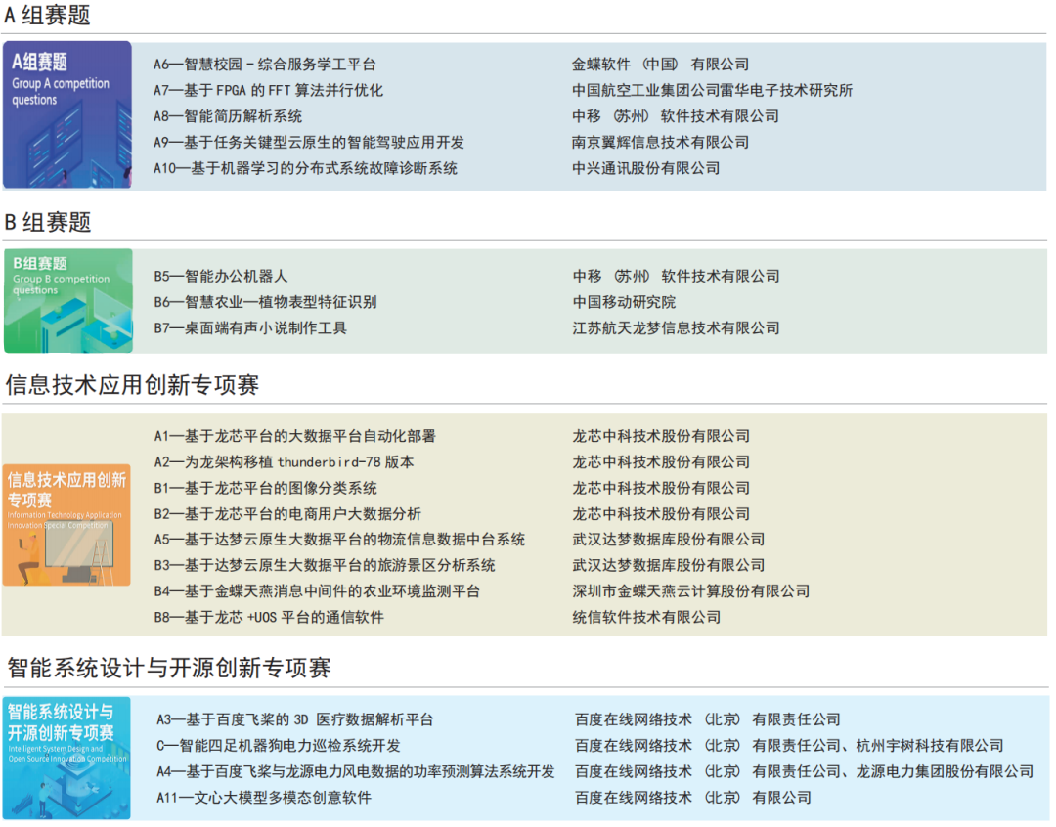Open topic A11—文心大模型多模态创意软件
Image resolution: width=1056 pixels, height=827 pixels.
(264, 798)
